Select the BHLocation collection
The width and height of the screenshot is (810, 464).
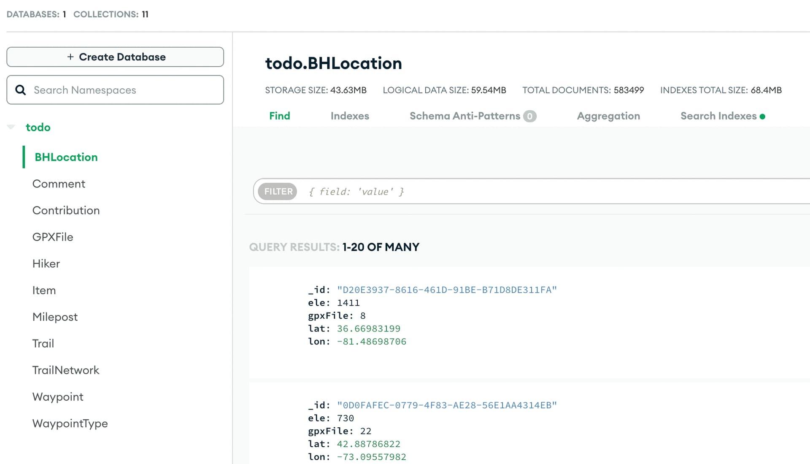tap(66, 157)
